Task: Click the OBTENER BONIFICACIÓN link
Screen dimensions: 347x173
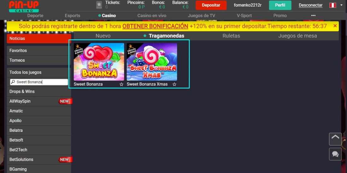Action: [x=155, y=26]
